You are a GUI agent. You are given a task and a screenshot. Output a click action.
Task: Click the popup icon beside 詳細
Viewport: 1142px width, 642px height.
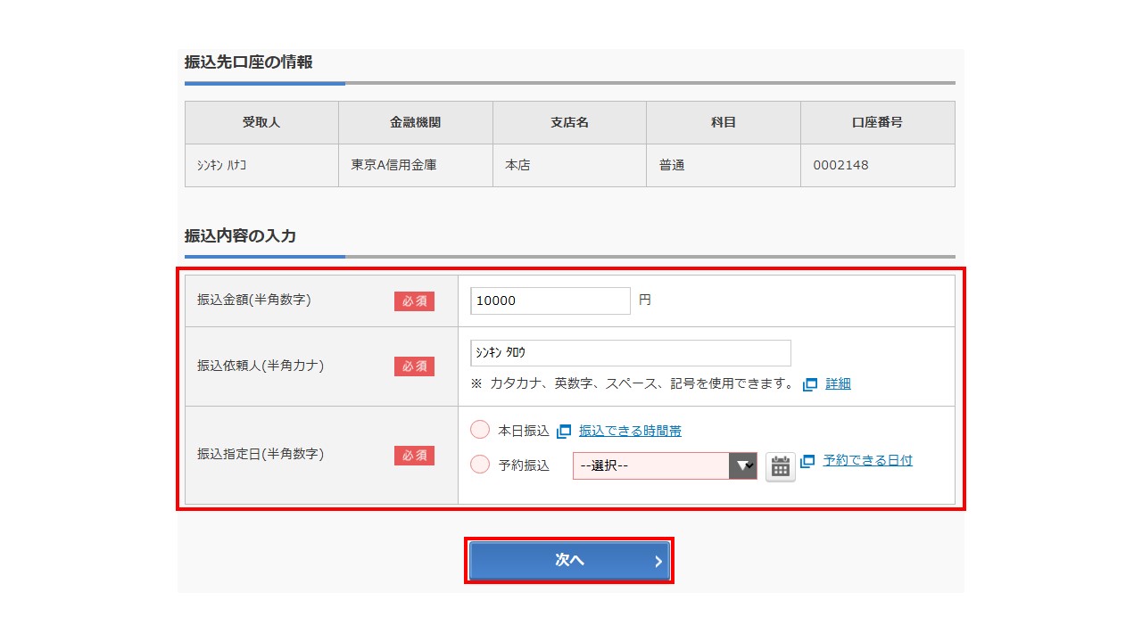[810, 384]
